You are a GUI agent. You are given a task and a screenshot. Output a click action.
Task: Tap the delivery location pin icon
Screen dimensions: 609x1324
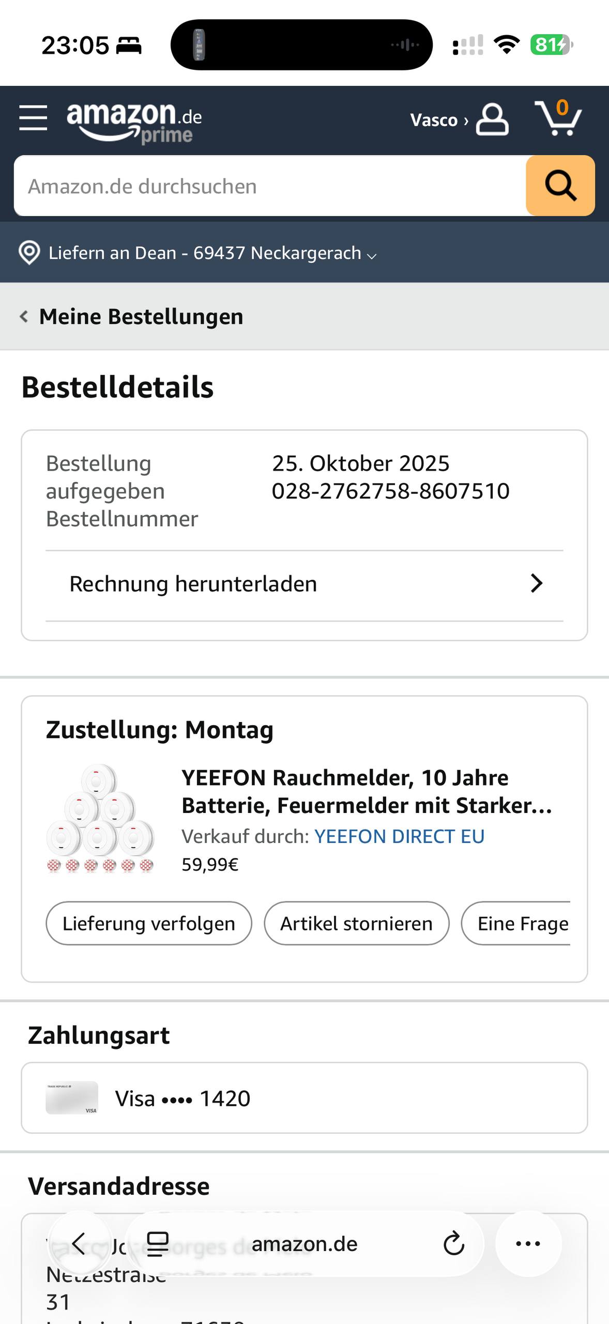(x=29, y=253)
